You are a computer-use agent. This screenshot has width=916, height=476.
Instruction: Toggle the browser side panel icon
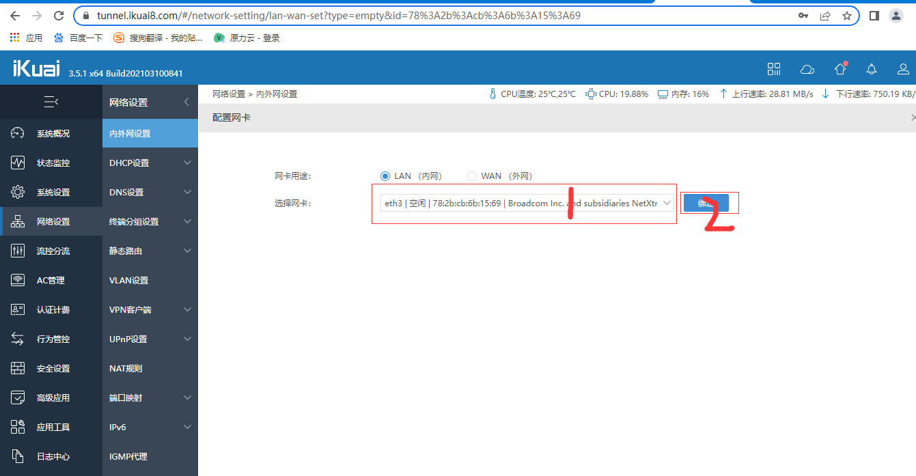874,15
